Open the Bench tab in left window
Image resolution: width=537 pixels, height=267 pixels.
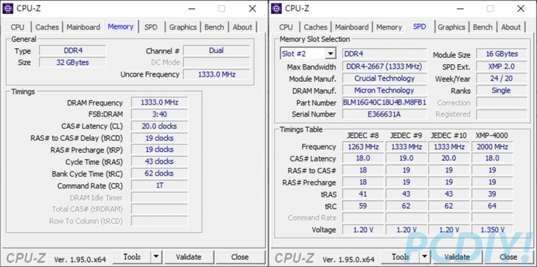pos(214,27)
